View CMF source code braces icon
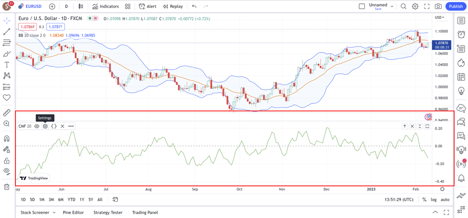This screenshot has height=218, width=468. point(54,126)
